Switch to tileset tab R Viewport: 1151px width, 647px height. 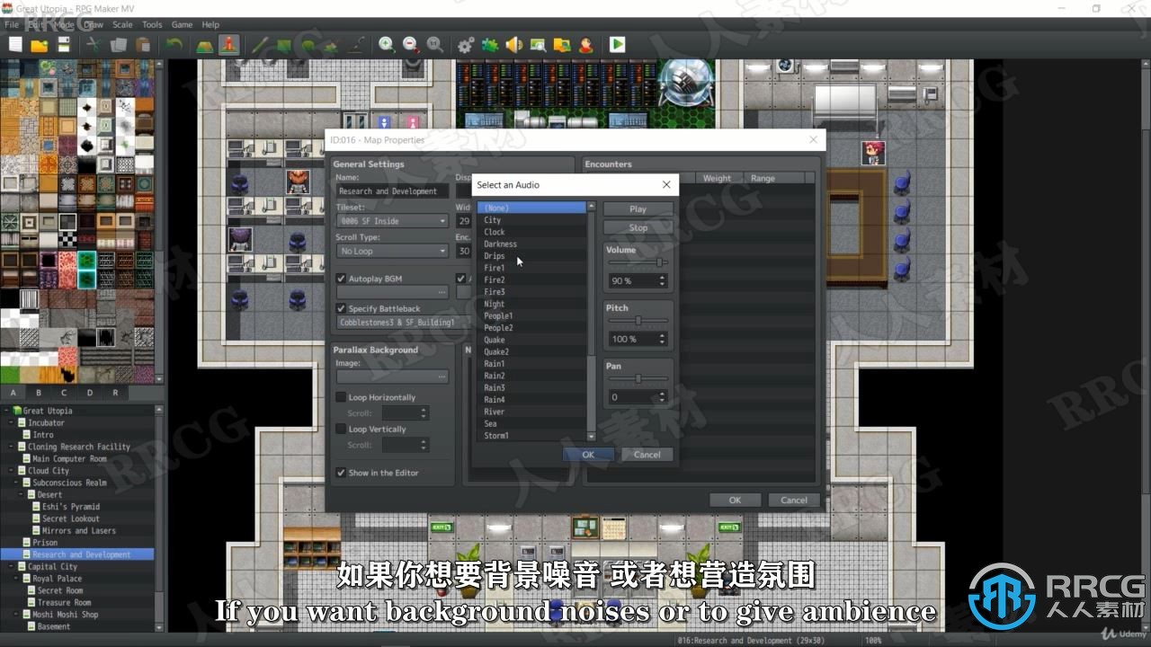(x=115, y=393)
